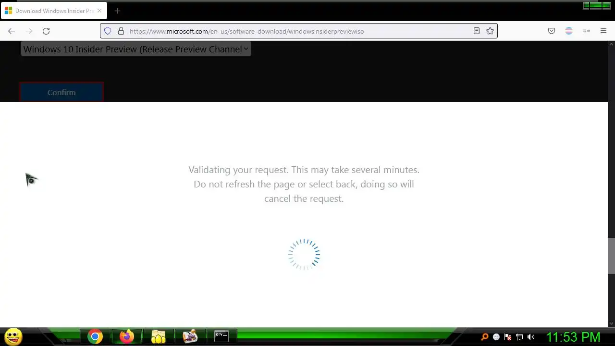
Task: Save page to Pocket
Action: 552,31
